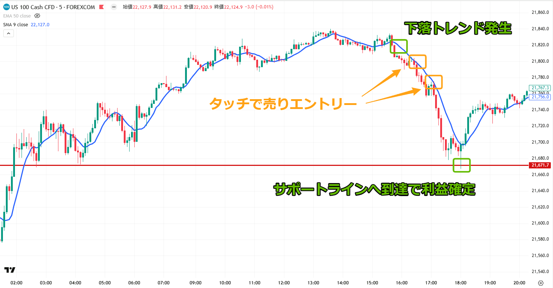This screenshot has width=553, height=288.
Task: Click the closing price value 22,124.9
Action: point(234,7)
